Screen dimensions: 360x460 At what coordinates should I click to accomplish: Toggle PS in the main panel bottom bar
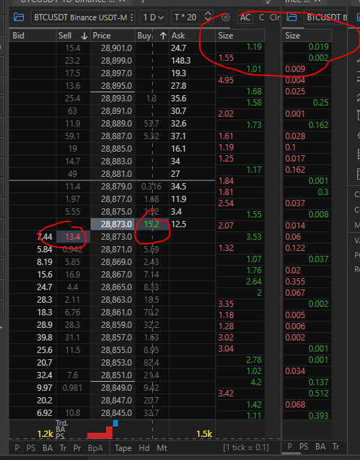coord(31,448)
